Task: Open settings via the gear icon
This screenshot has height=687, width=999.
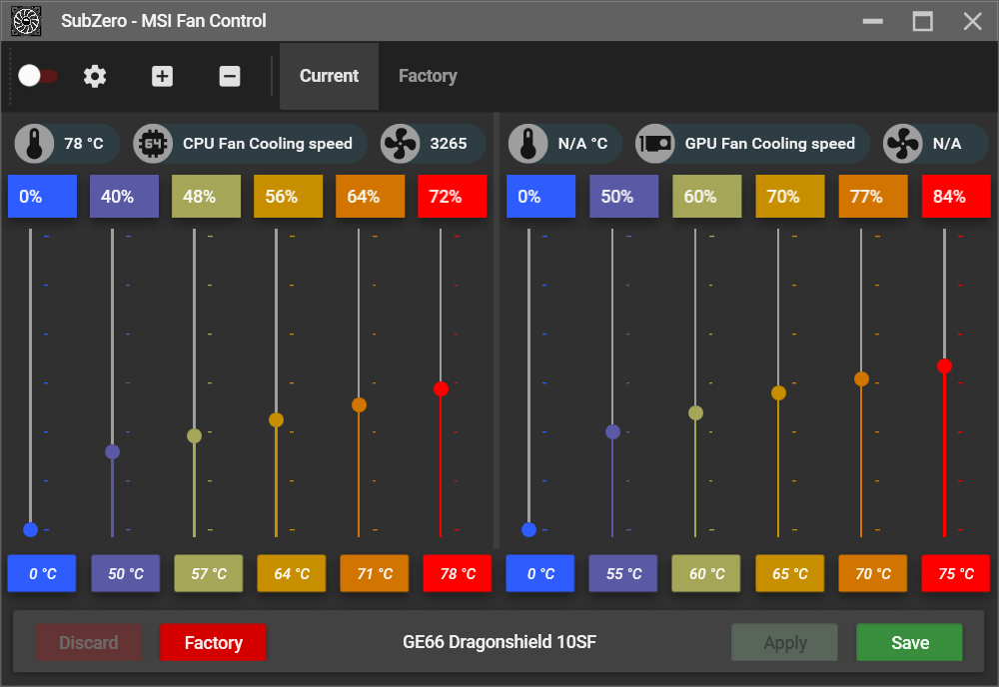Action: [95, 77]
